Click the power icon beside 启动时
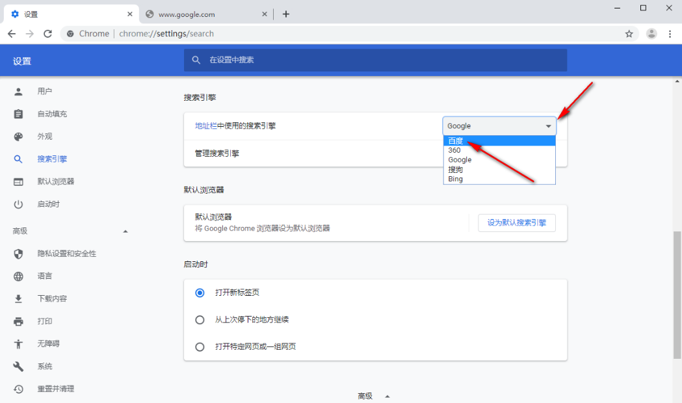The image size is (682, 403). coord(18,204)
